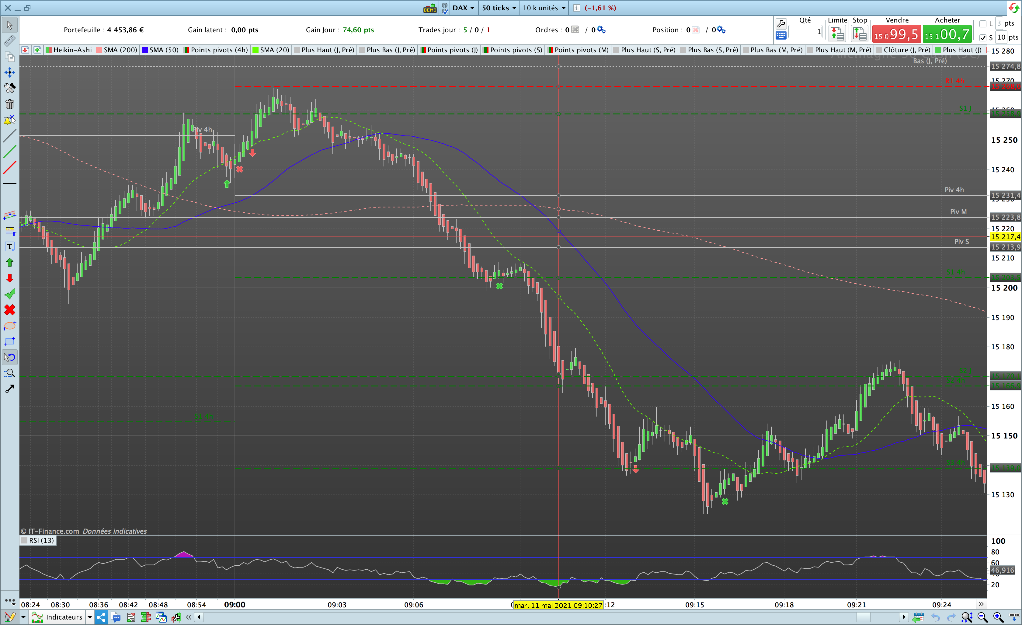Click the trash can delete tool
Image resolution: width=1022 pixels, height=625 pixels.
pos(9,104)
